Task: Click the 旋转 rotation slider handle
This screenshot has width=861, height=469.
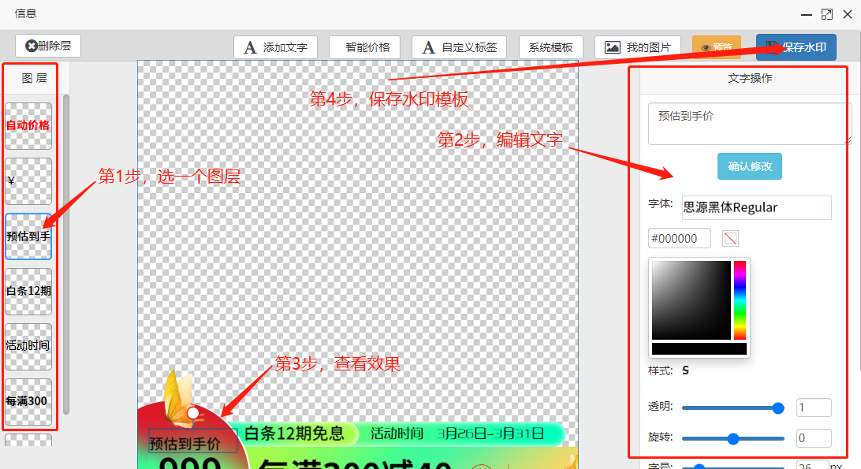Action: click(x=733, y=438)
